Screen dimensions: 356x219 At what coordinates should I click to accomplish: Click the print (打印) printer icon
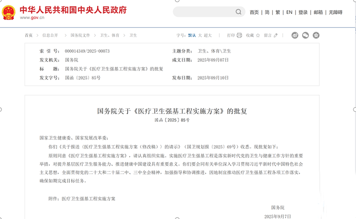(239, 35)
